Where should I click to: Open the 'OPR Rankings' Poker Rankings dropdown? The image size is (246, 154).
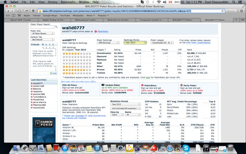click(x=108, y=43)
